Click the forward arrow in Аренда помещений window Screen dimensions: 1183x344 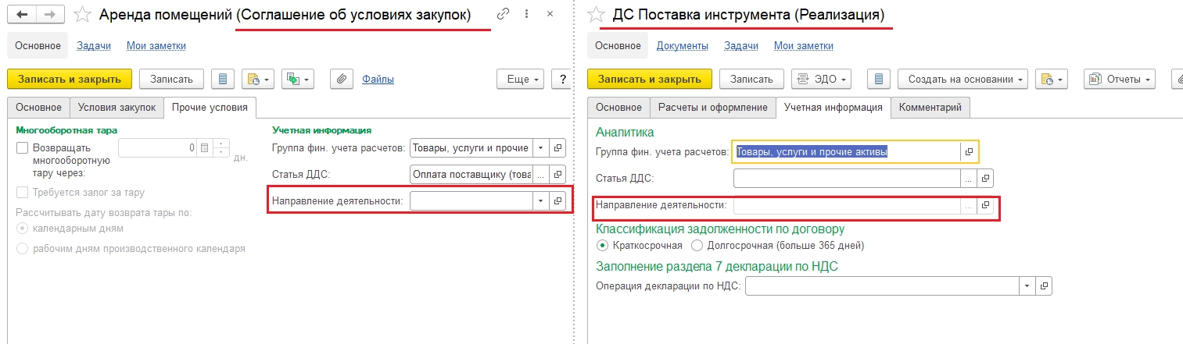[x=49, y=15]
